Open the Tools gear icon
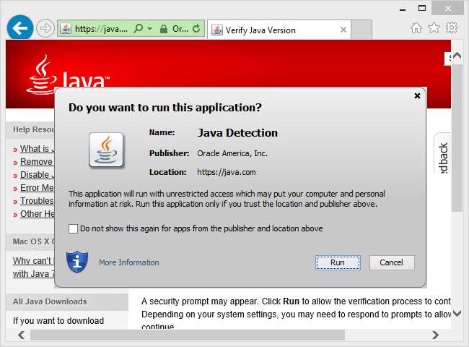 click(452, 28)
